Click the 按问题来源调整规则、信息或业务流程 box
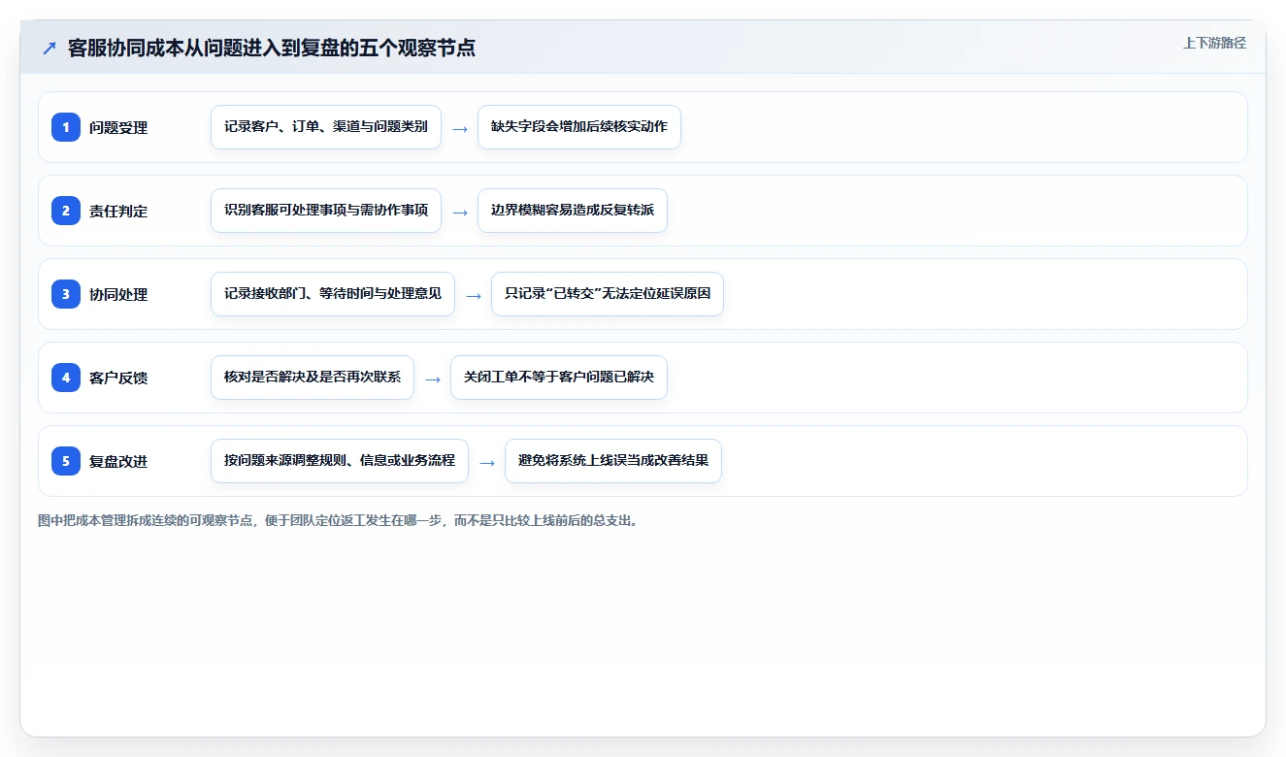The image size is (1286, 757). [x=340, y=461]
